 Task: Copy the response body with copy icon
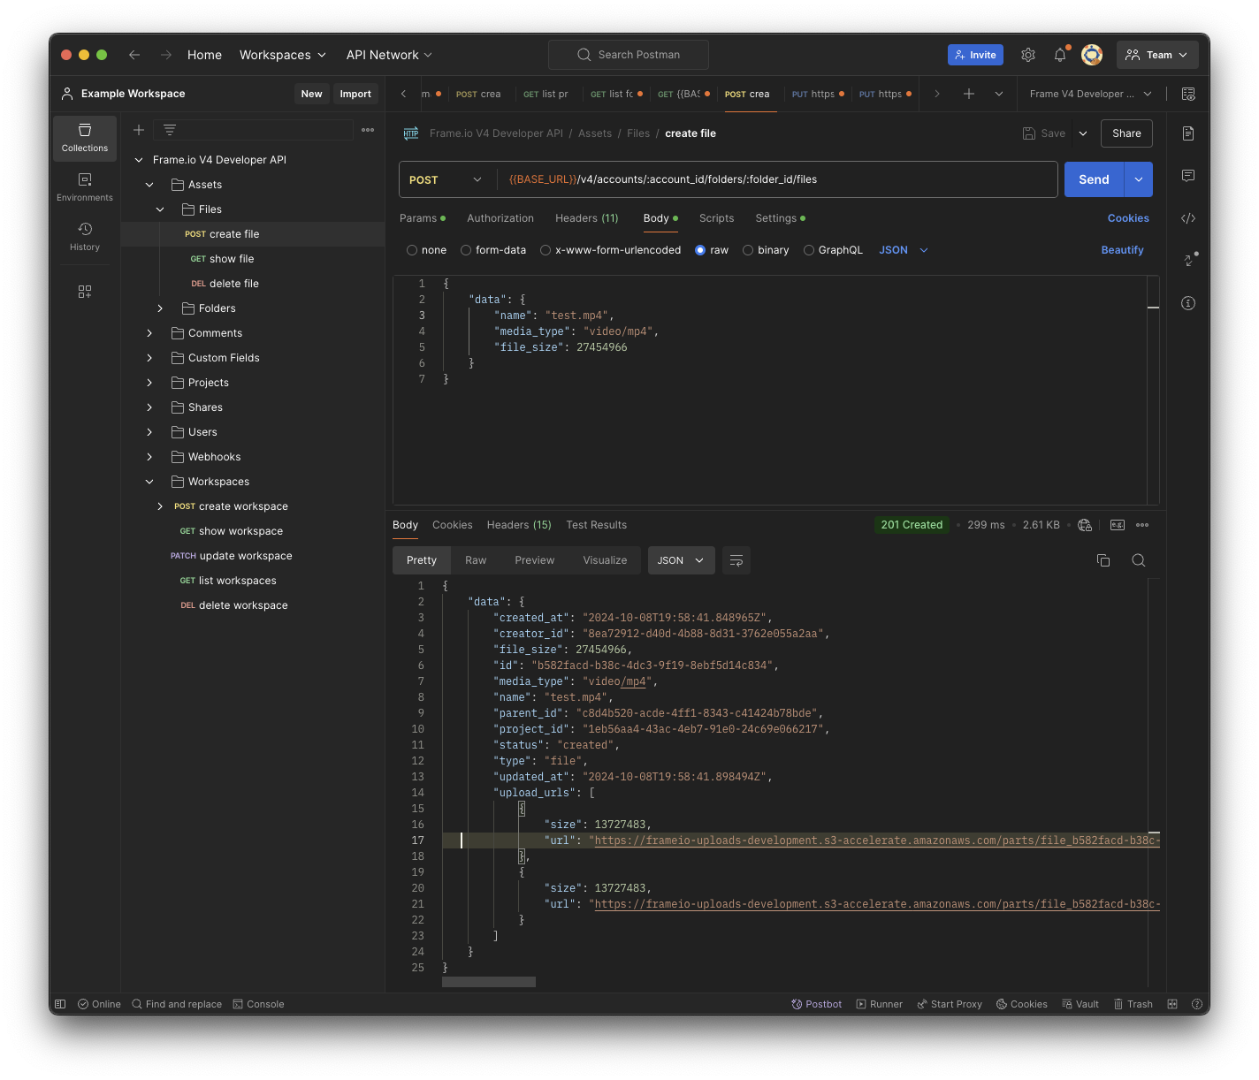(x=1103, y=560)
